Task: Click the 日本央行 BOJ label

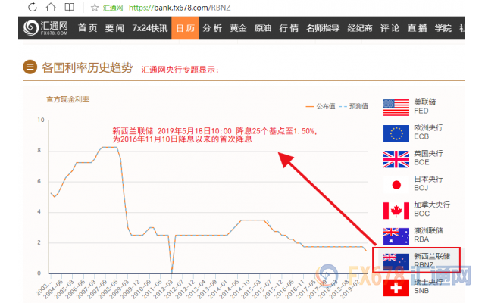Action: click(x=428, y=183)
